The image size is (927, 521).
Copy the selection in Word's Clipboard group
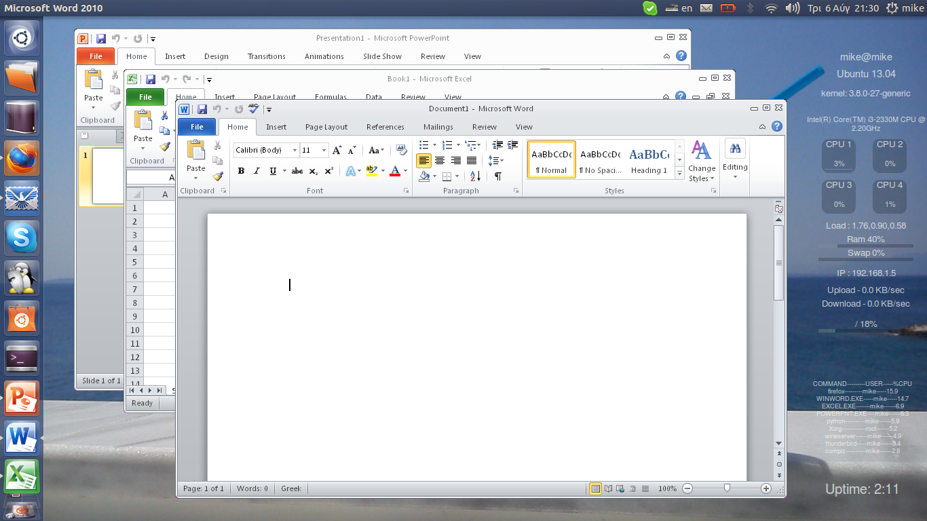[218, 161]
